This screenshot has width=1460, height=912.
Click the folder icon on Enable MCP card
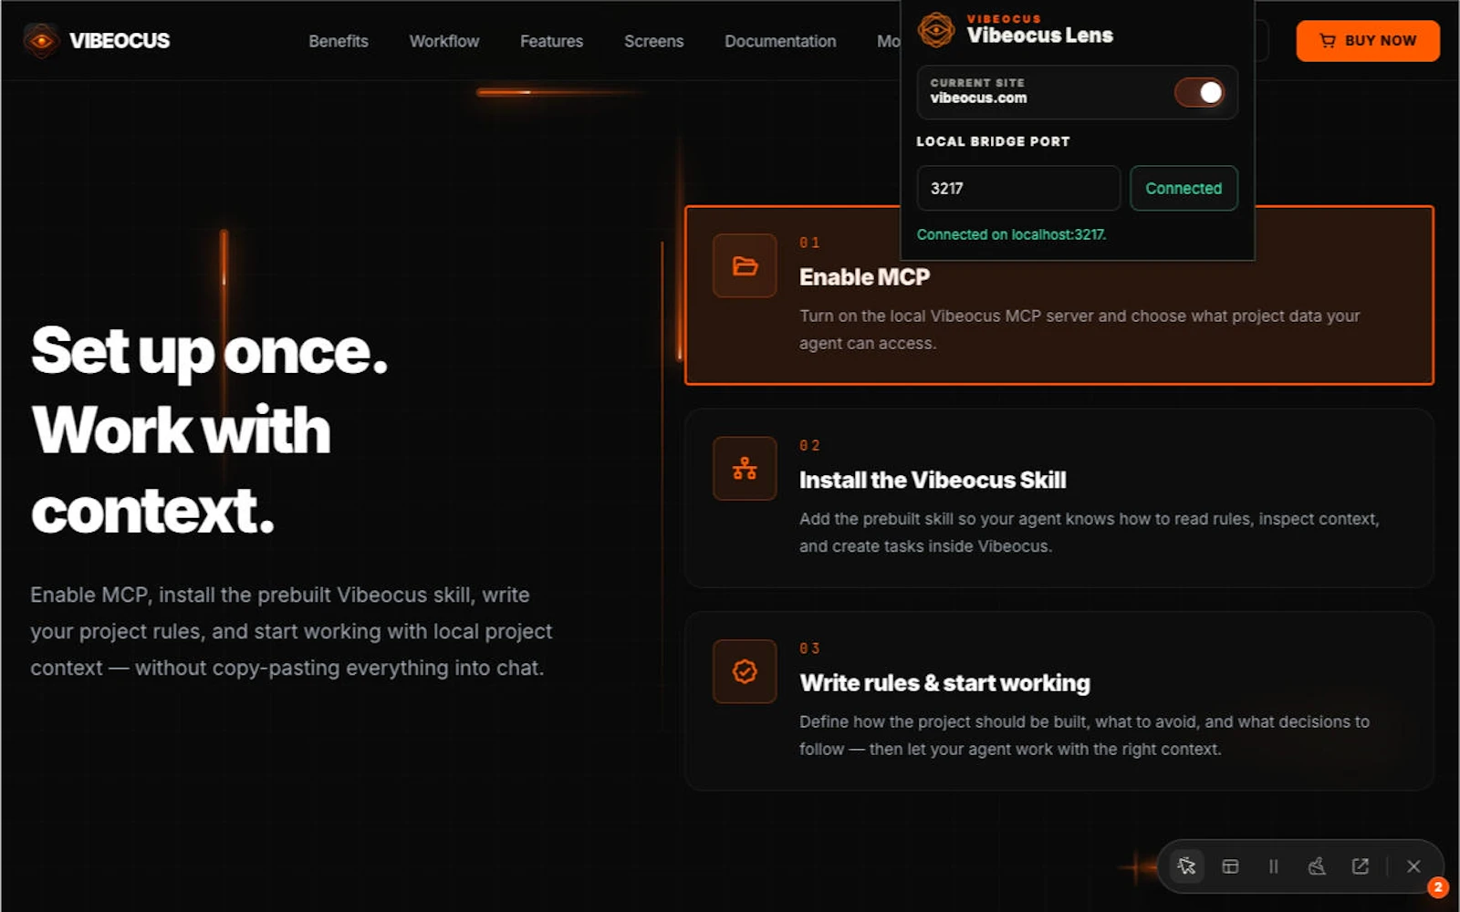[745, 265]
